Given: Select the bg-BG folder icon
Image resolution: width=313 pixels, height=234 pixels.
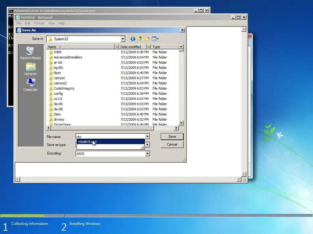Looking at the screenshot, I should [x=51, y=67].
